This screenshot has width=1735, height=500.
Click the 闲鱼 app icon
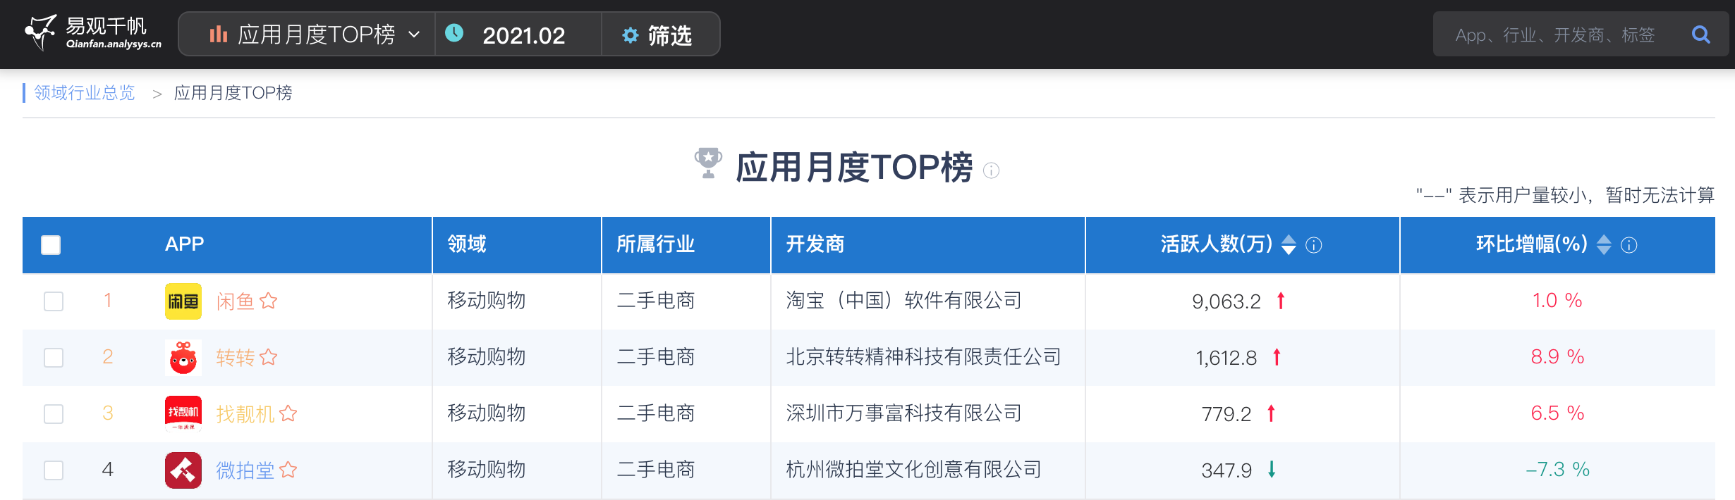[183, 301]
